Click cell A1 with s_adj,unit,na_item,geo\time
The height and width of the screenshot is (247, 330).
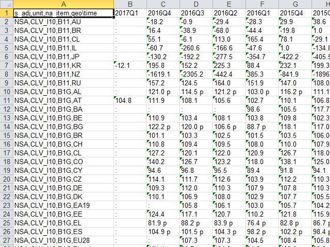(x=63, y=12)
